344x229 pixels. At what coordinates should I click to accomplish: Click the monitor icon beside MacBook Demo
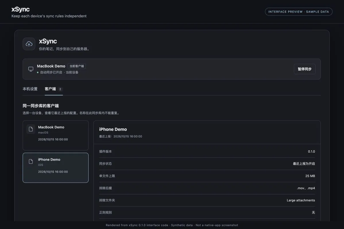coord(31,69)
